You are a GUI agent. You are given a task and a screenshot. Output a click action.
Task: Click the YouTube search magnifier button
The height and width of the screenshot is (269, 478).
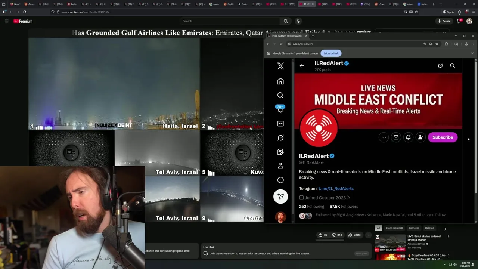coord(286,21)
